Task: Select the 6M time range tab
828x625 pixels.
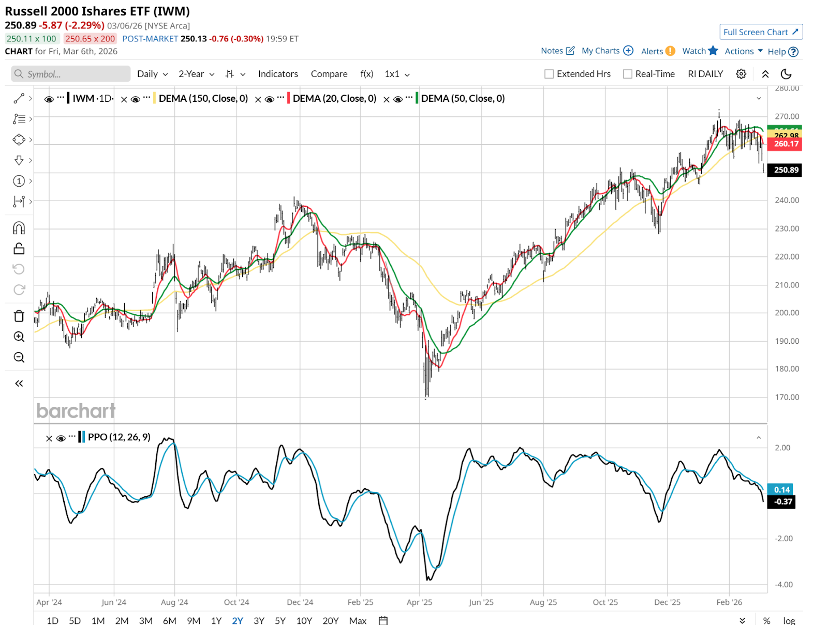Action: [x=169, y=620]
